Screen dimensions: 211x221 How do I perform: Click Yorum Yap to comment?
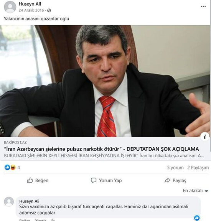106,180
